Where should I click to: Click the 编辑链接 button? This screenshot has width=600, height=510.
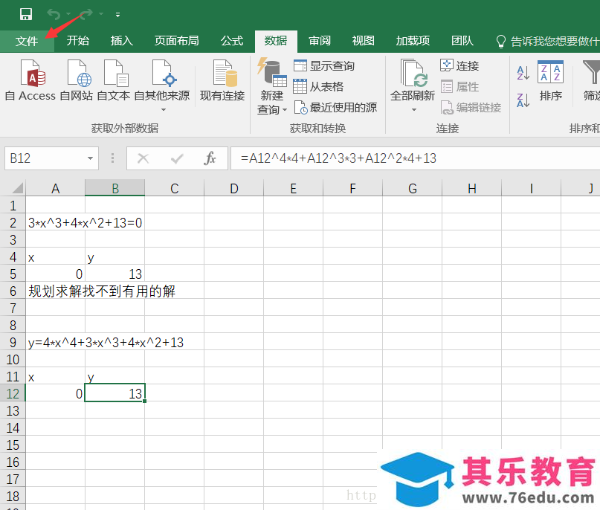click(471, 108)
